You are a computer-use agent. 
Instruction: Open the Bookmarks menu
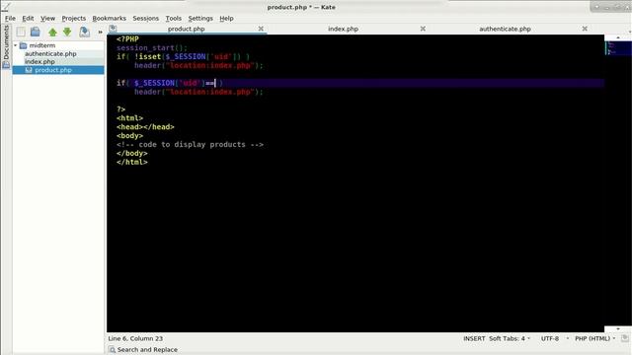[x=109, y=18]
